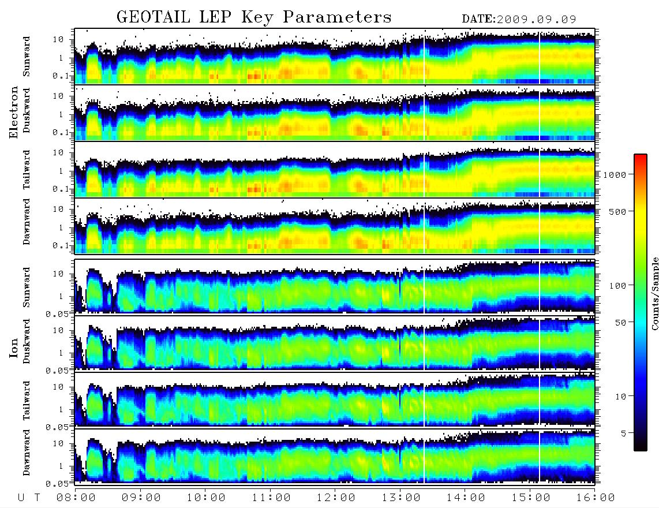Select the 11:00 time tick label
This screenshot has width=659, height=508.
point(271,498)
